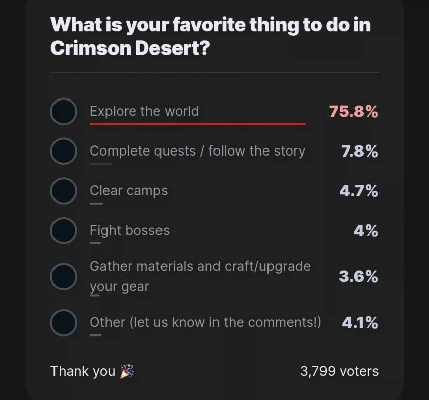Click the 7.8% result percentage
Viewport: 429px width, 400px height.
pos(359,151)
